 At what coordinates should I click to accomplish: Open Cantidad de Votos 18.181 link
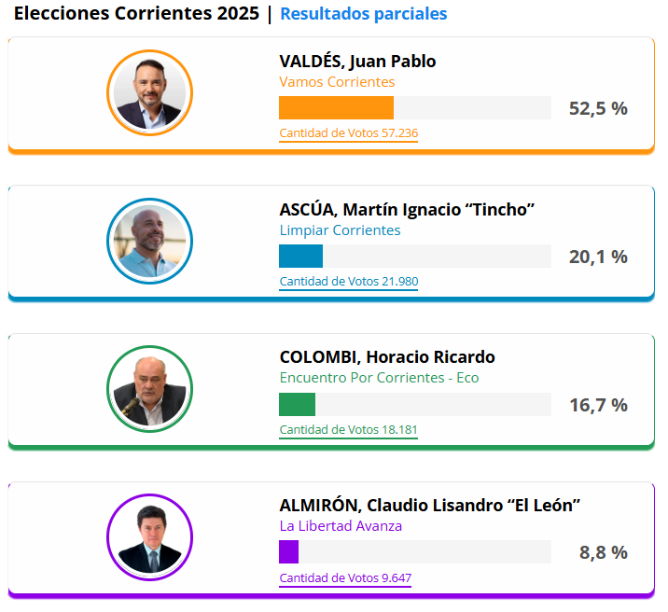(348, 430)
